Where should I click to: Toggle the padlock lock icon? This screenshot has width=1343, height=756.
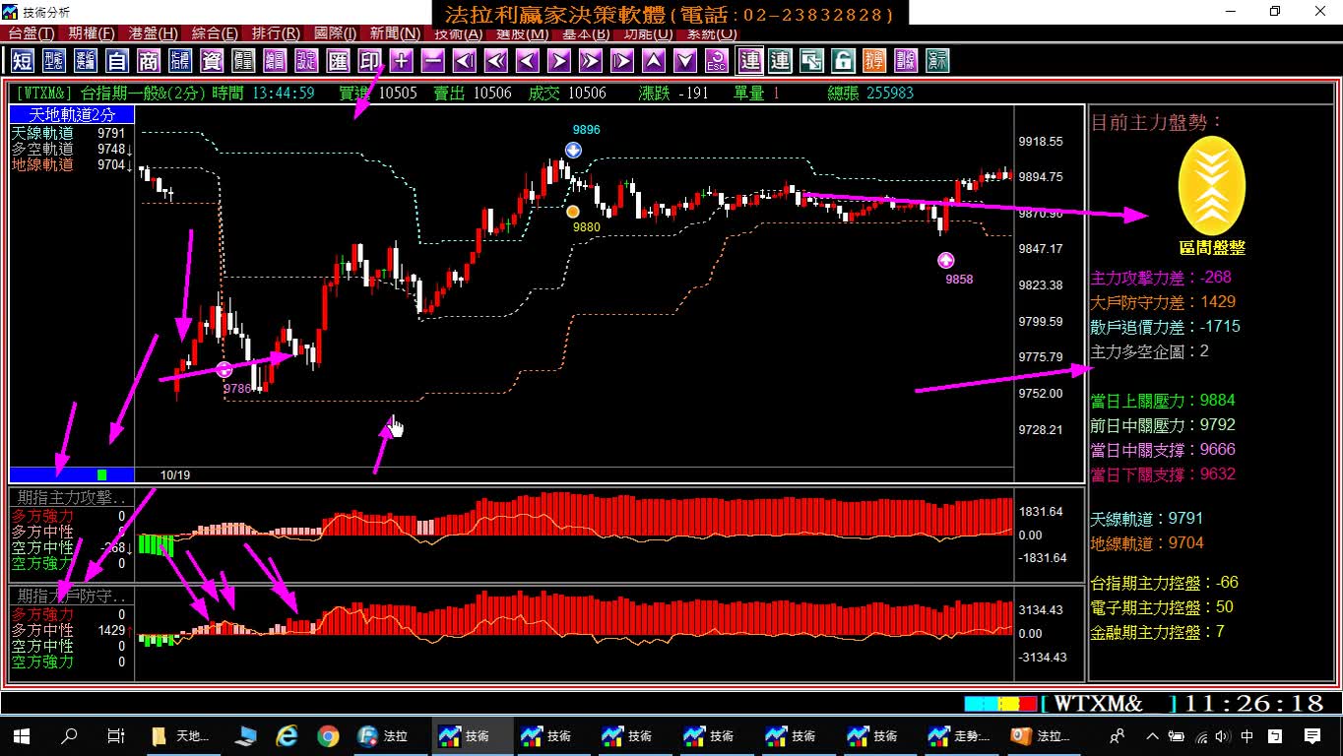tap(843, 61)
